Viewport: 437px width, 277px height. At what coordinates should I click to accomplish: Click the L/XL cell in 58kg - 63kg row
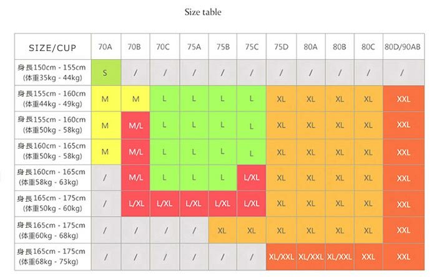click(x=252, y=177)
